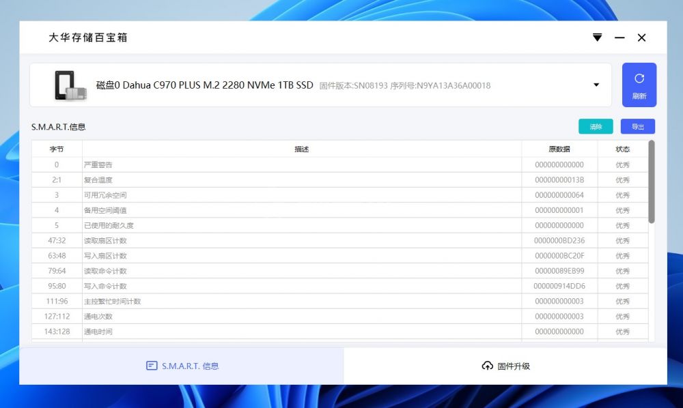Click the 优秀 status in the 严重警告 row
This screenshot has width=683, height=408.
tap(622, 165)
